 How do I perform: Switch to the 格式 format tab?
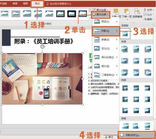point(37,4)
